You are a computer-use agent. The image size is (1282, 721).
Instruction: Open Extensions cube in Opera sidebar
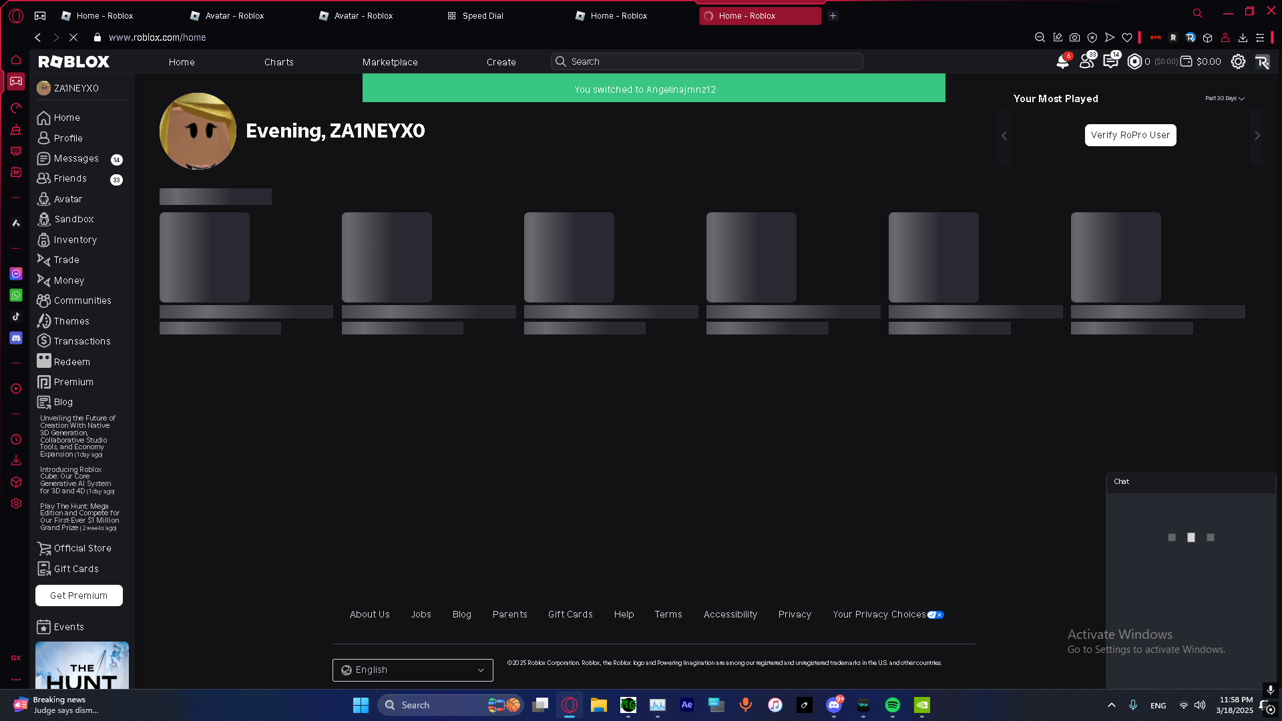(16, 482)
